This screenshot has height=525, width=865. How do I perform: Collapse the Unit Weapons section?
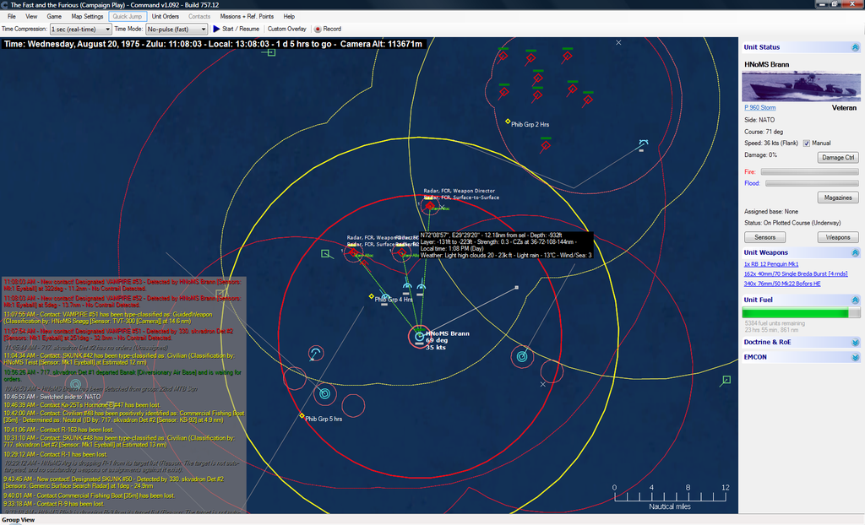click(x=855, y=252)
